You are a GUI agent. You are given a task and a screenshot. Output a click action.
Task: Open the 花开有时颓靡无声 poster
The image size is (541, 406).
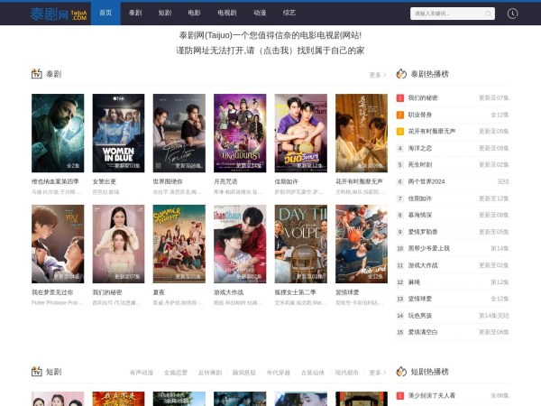point(362,133)
